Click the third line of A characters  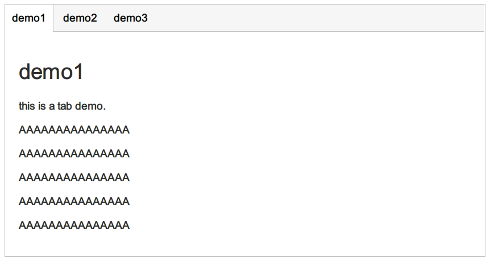(74, 178)
